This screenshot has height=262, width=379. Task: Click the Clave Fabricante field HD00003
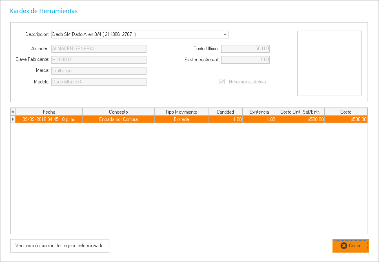click(98, 60)
